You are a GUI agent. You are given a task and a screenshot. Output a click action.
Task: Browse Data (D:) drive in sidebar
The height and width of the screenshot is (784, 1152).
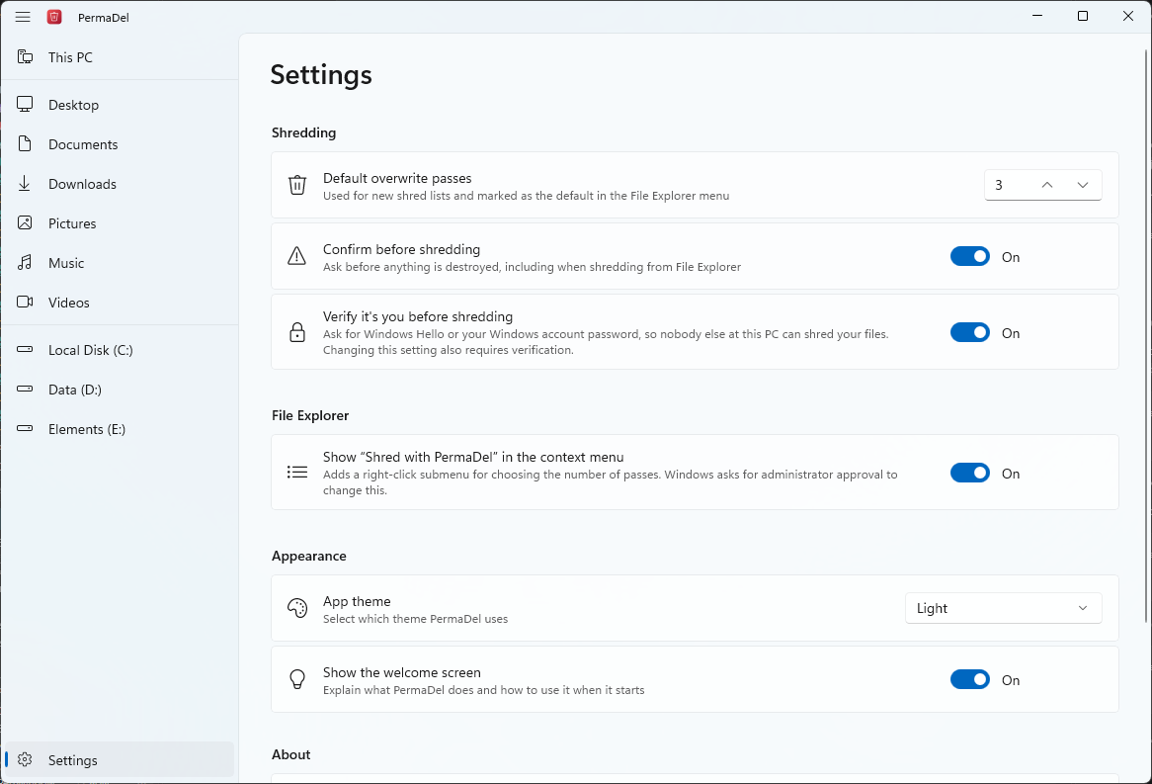pos(120,390)
